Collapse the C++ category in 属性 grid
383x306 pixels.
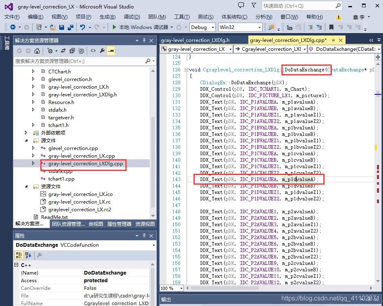pyautogui.click(x=17, y=265)
